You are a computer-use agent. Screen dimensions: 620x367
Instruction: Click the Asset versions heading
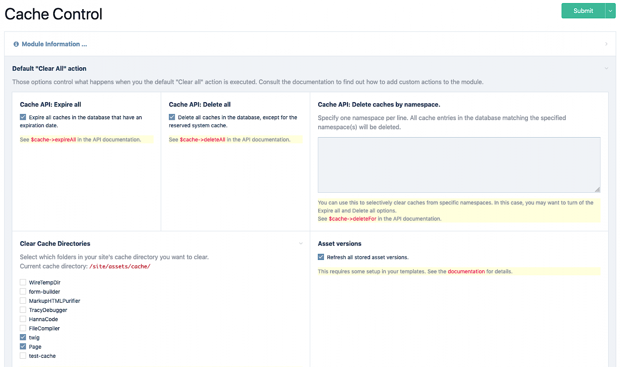coord(340,243)
